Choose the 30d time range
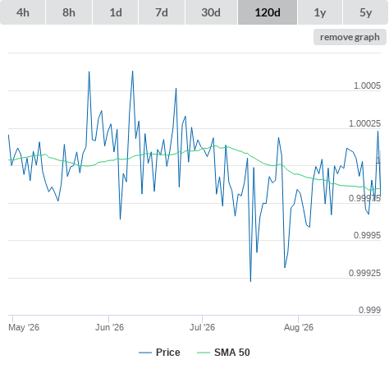The height and width of the screenshot is (374, 389). 211,12
